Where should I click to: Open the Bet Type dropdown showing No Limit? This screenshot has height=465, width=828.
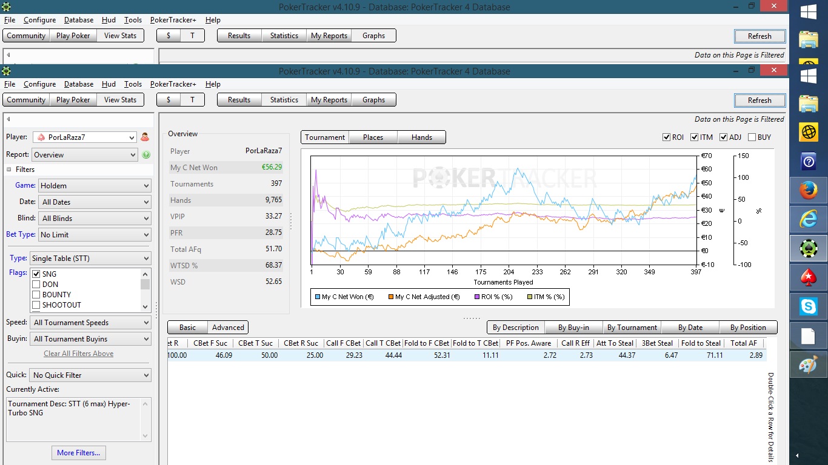95,235
